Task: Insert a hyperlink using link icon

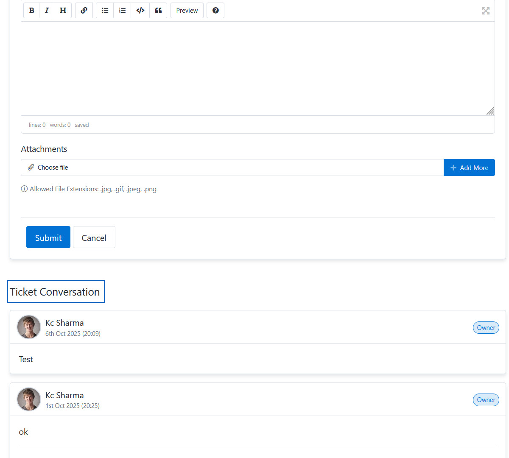Action: (84, 11)
